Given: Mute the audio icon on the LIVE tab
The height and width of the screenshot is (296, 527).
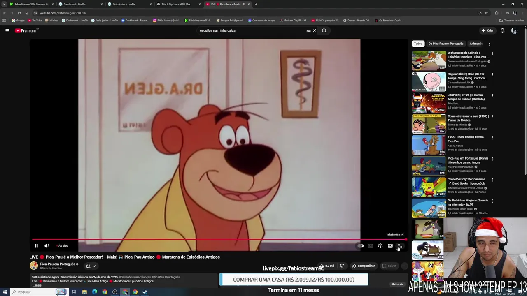Looking at the screenshot, I should point(243,4).
